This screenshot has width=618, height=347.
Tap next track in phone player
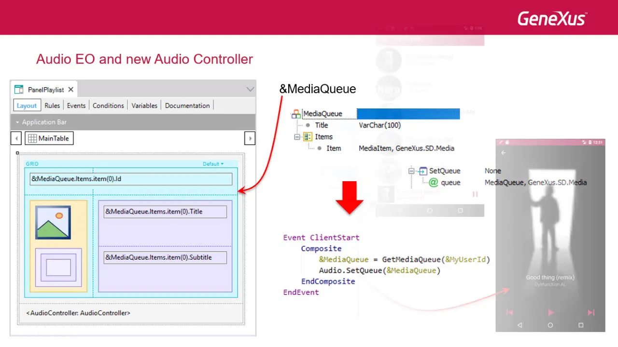[591, 312]
